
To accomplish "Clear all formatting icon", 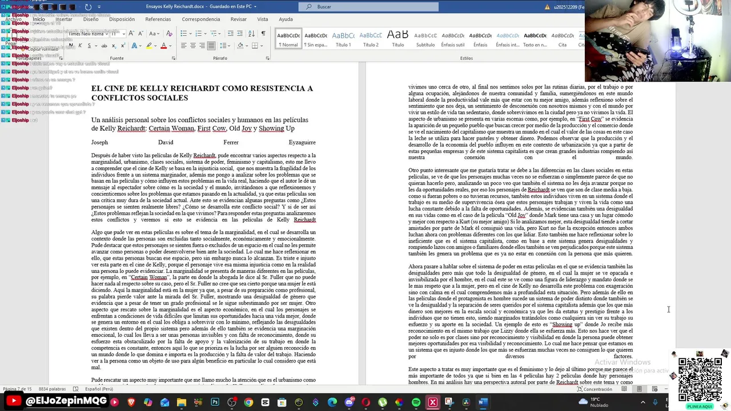I will pos(169,34).
